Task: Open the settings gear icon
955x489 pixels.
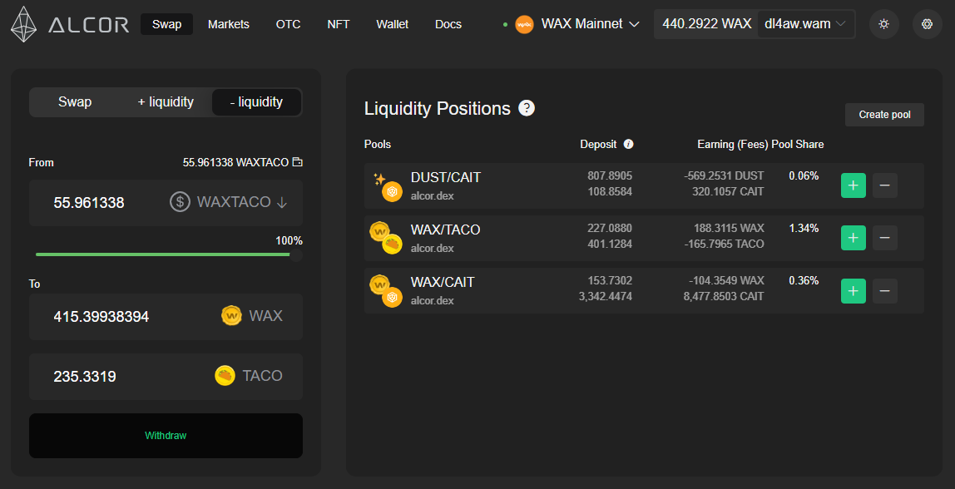Action: 927,24
